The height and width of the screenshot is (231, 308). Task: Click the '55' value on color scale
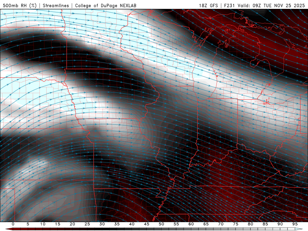[176, 224]
